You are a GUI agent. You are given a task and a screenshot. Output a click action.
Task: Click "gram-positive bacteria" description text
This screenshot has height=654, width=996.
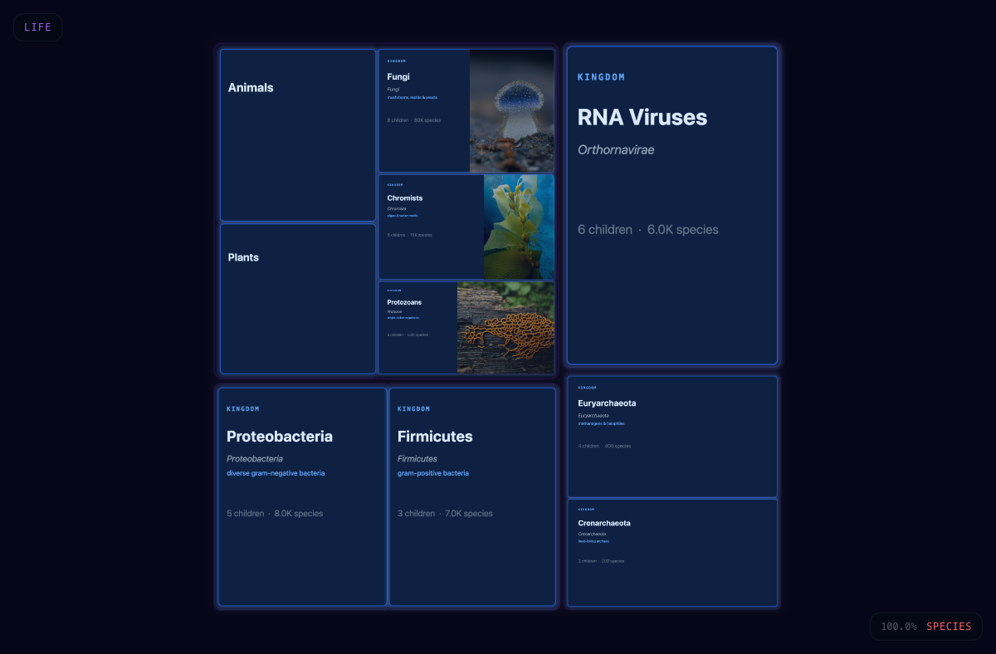[x=432, y=473]
